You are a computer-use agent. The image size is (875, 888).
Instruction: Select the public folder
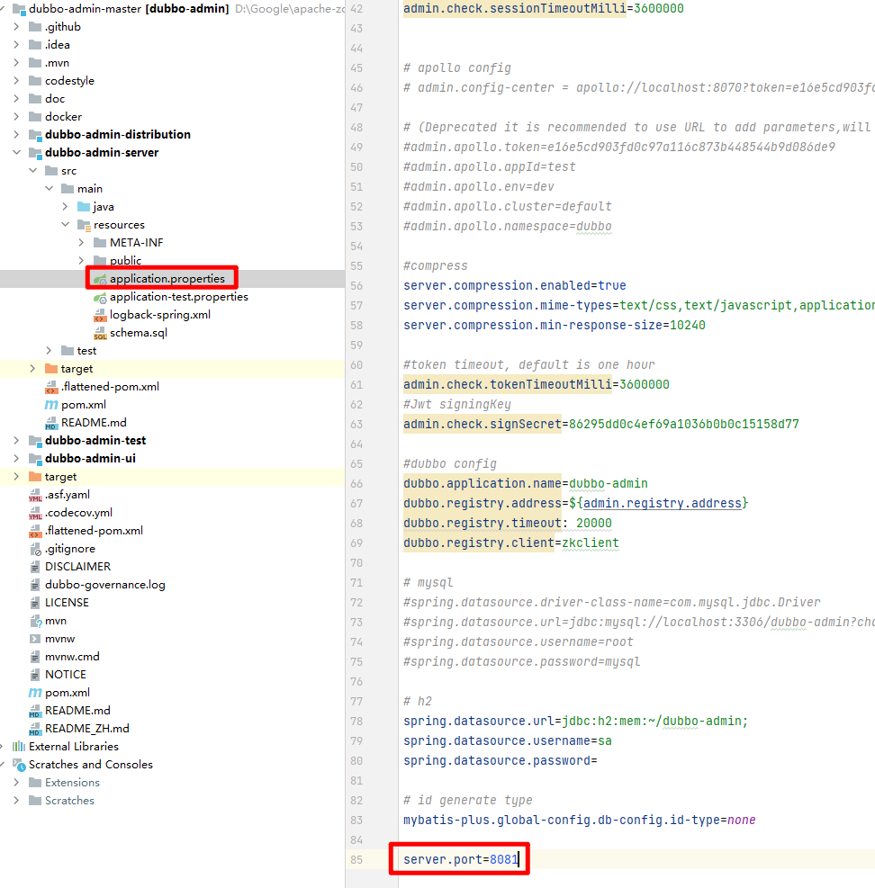pyautogui.click(x=126, y=261)
